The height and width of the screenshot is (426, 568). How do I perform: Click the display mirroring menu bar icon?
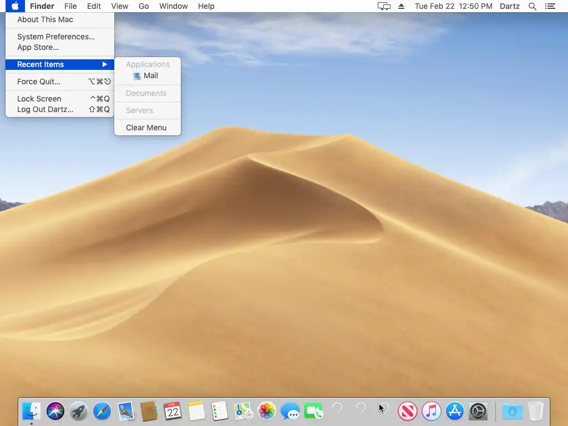[384, 6]
